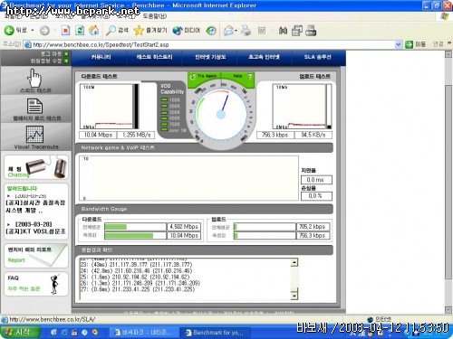Image resolution: width=453 pixels, height=339 pixels.
Task: Click the address bar URL field
Action: point(213,44)
